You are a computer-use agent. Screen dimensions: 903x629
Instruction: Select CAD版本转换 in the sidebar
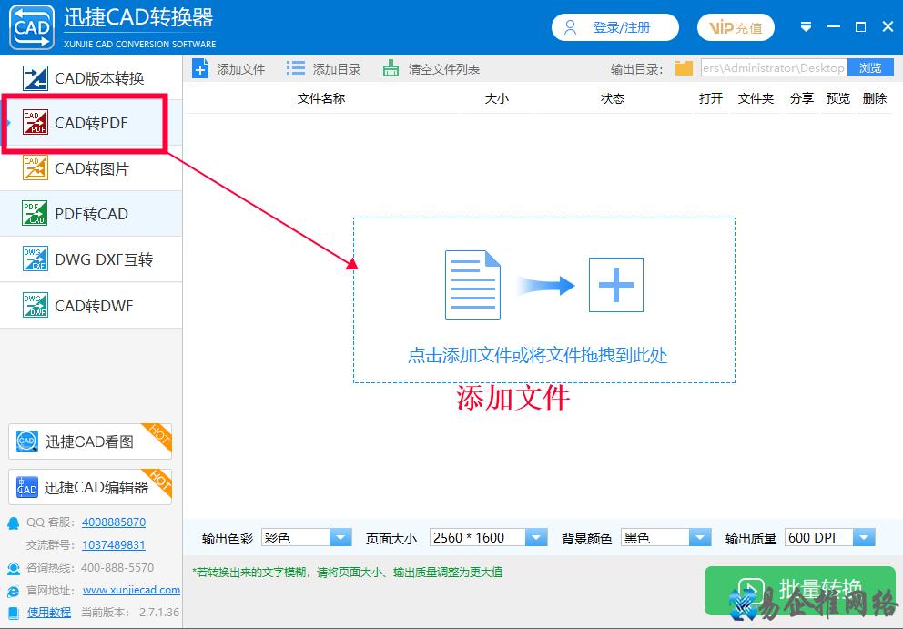pyautogui.click(x=85, y=78)
